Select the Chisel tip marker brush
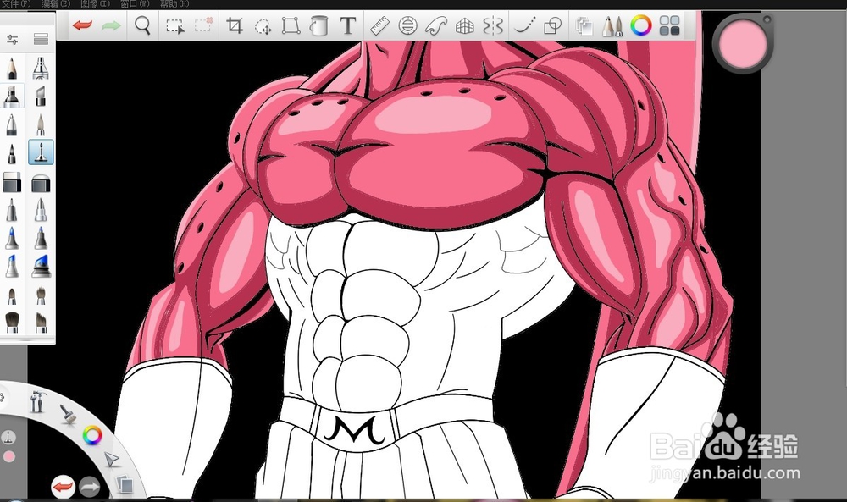Screen dimensions: 847x502 click(41, 97)
